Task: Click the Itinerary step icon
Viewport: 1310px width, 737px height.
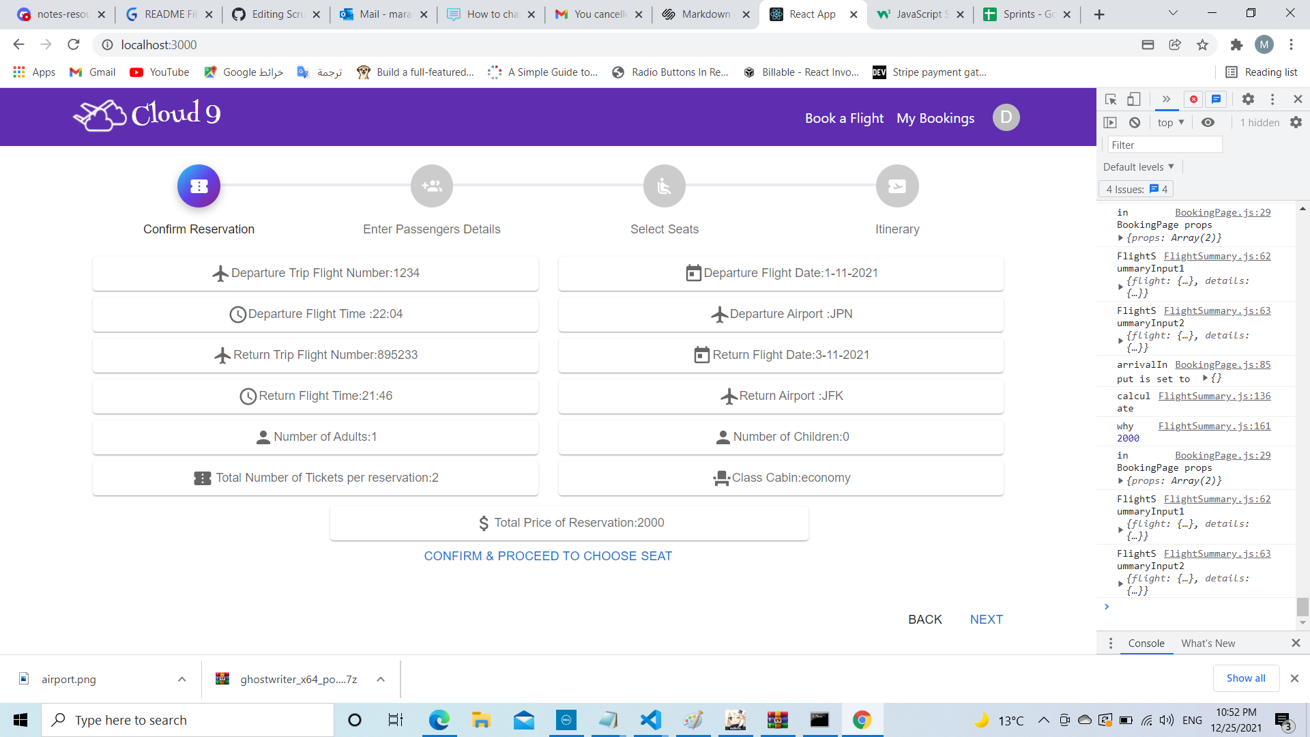Action: coord(897,186)
